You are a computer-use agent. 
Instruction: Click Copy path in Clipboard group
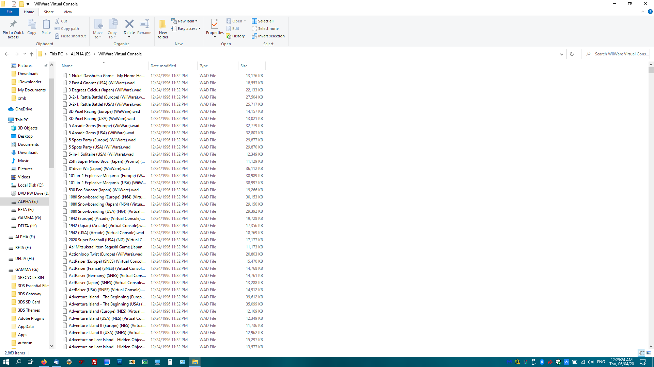tap(67, 29)
